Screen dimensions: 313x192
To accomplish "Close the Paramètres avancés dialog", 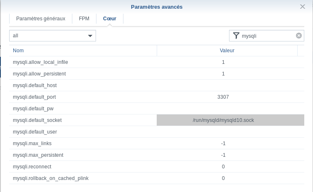I will [x=303, y=7].
